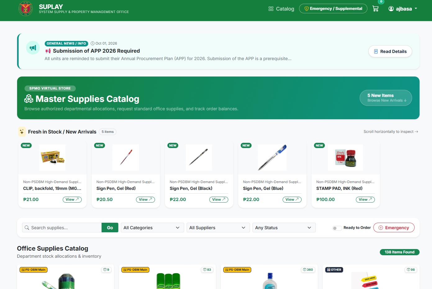The height and width of the screenshot is (289, 432).
Task: View the Sign Pen, Gel (Blue) item
Action: [292, 199]
